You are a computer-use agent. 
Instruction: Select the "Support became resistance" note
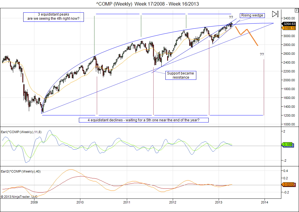click(181, 75)
